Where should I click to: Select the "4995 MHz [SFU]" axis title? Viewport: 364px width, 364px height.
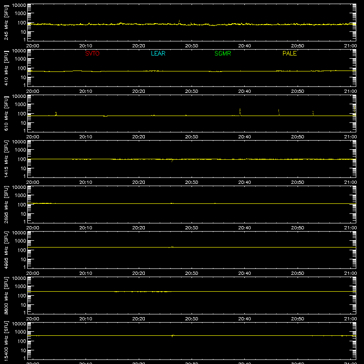[6, 250]
